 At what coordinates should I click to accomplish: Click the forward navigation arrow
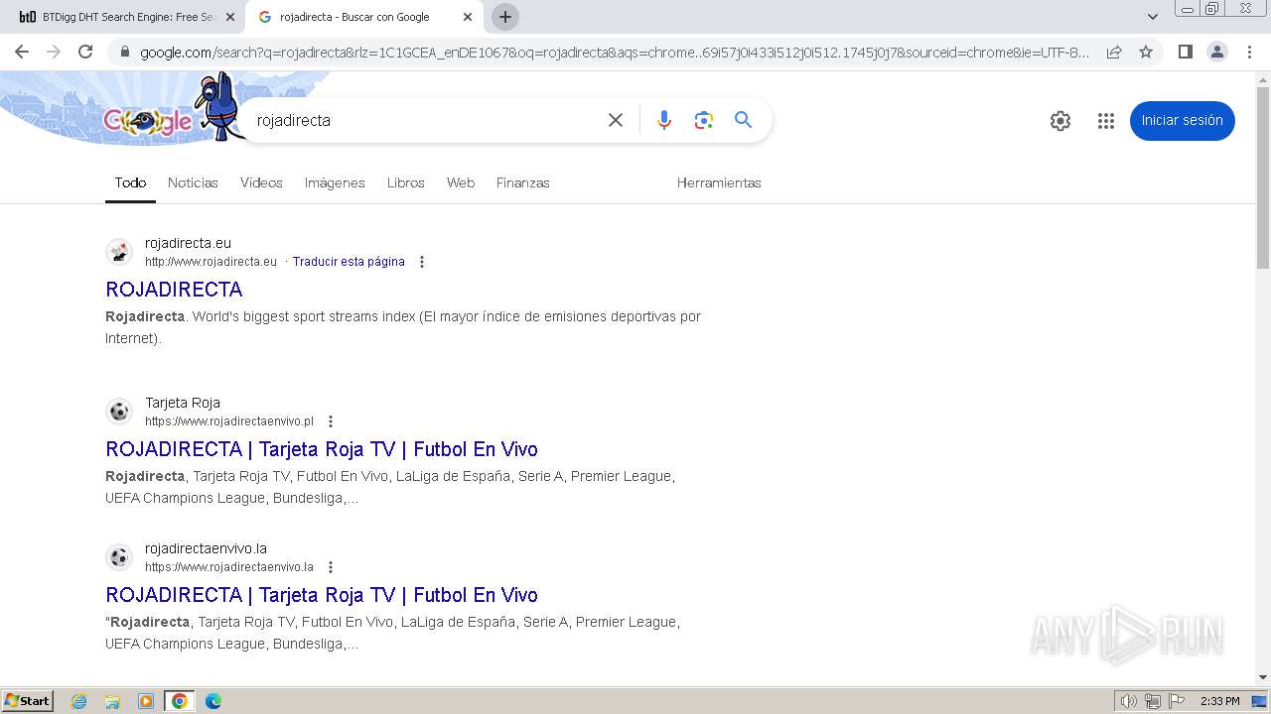[54, 52]
